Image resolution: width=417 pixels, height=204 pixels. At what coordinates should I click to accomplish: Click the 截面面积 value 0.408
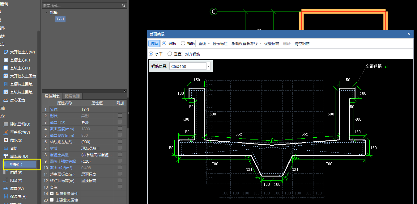tap(97, 168)
